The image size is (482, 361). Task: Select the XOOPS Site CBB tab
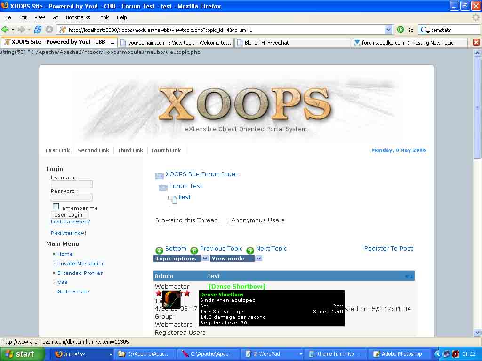59,42
